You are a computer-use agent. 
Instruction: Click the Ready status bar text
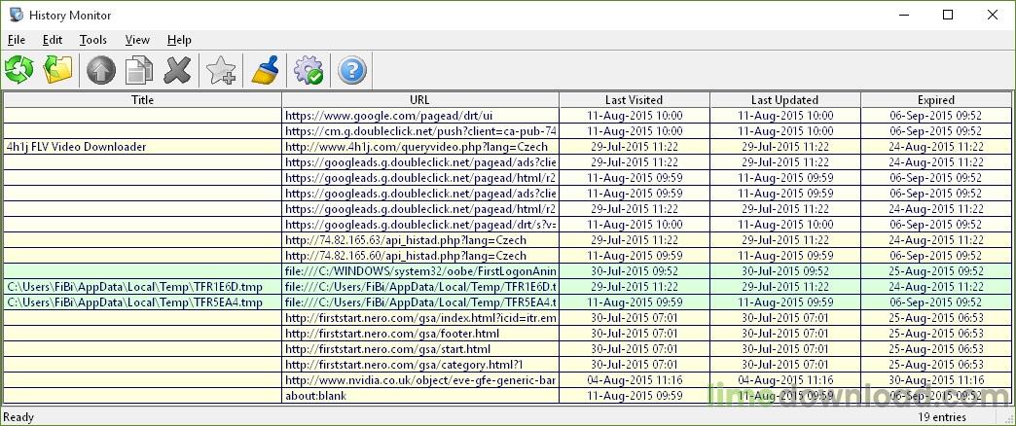(x=18, y=417)
